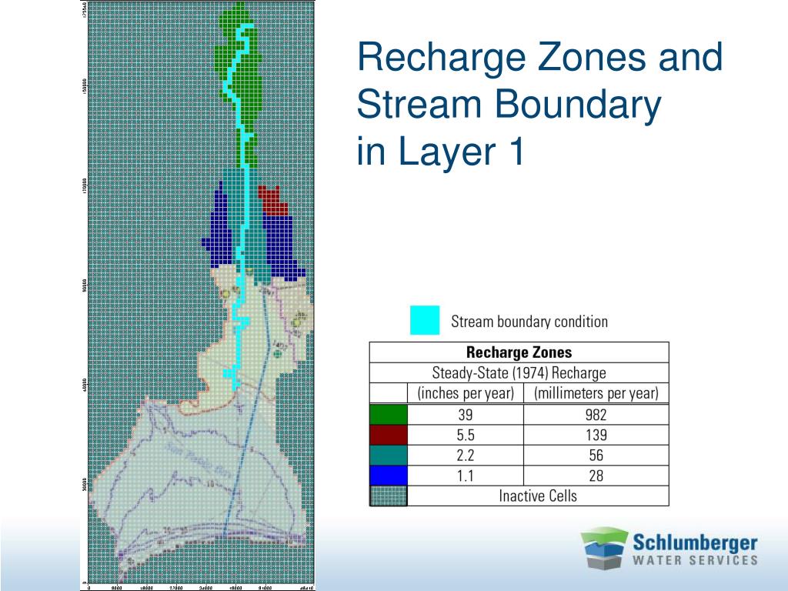The width and height of the screenshot is (788, 591).
Task: Click the 139 millimeters value cell
Action: (596, 435)
